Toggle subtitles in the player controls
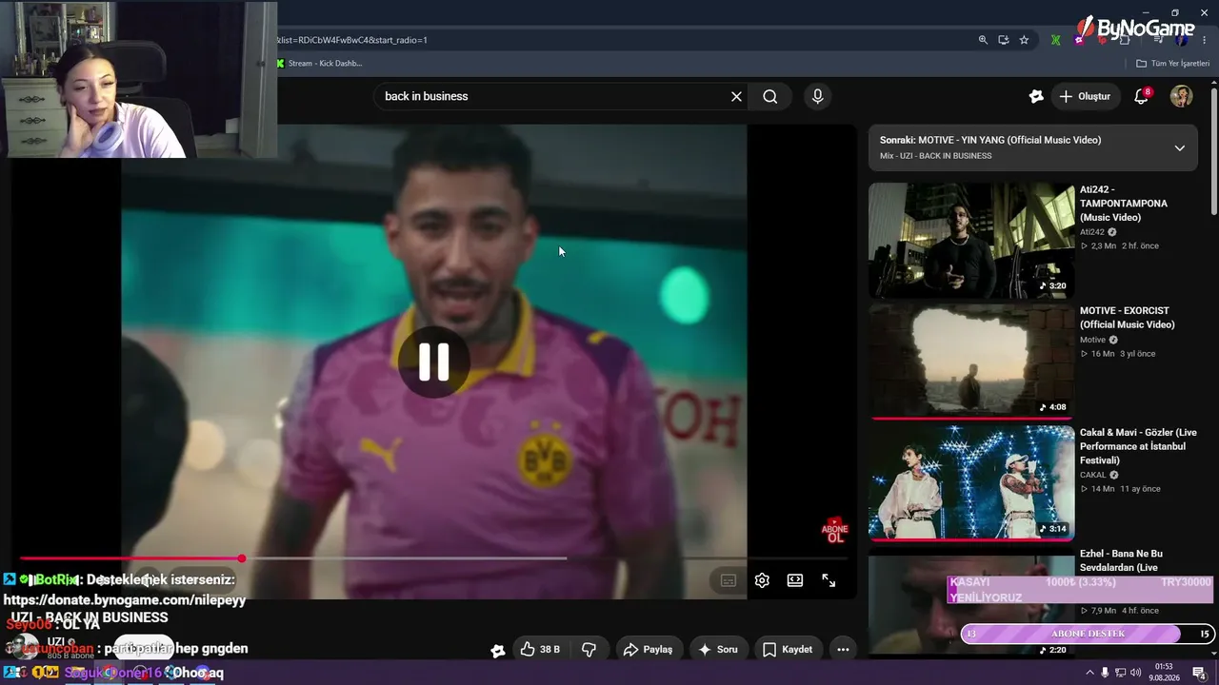Image resolution: width=1219 pixels, height=685 pixels. (x=729, y=580)
